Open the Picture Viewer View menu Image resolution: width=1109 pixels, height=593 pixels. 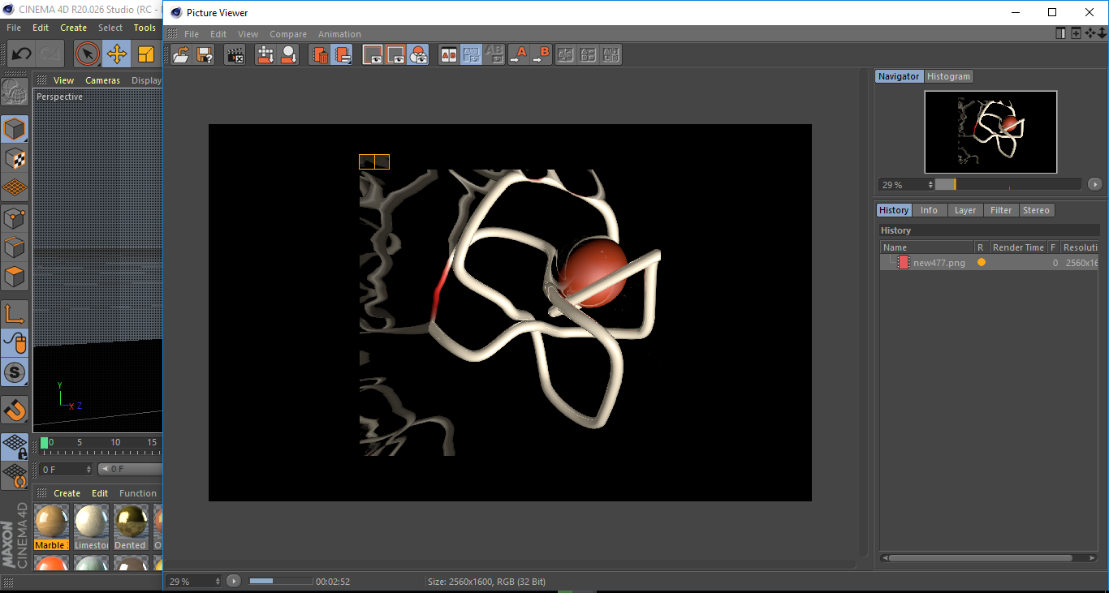click(248, 34)
